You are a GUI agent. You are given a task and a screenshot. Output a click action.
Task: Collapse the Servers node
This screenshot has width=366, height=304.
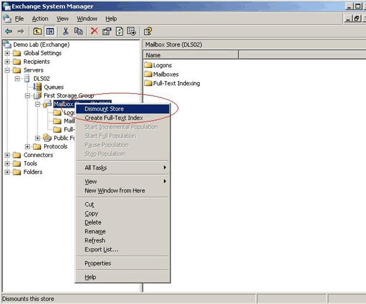(x=7, y=70)
